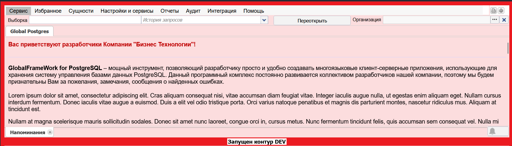The width and height of the screenshot is (512, 146).
Task: Open the Сервис menu
Action: click(18, 11)
